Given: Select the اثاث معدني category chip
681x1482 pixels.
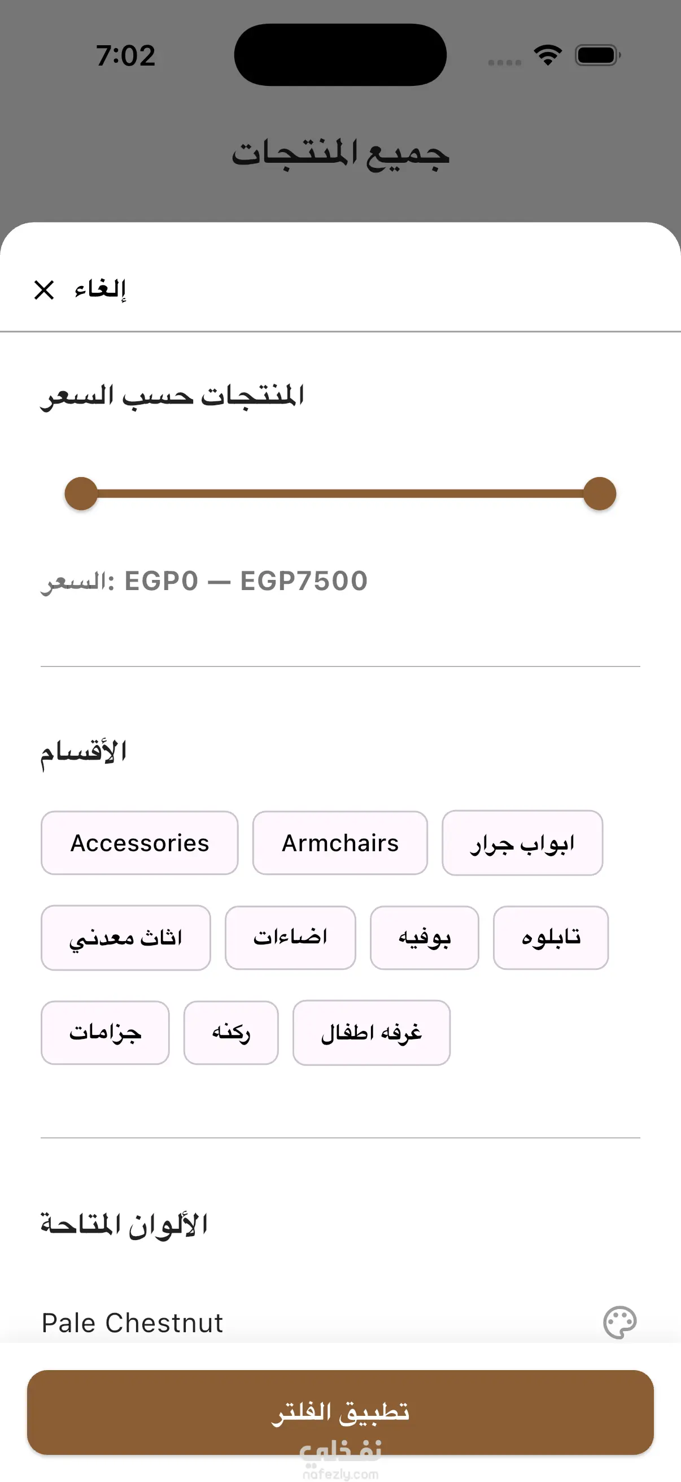Looking at the screenshot, I should (126, 938).
